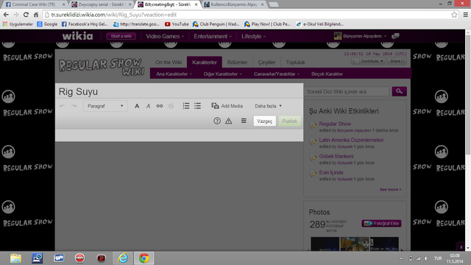Screen dimensions: 471x265
Task: Open the page options hamburger menu
Action: (x=244, y=121)
